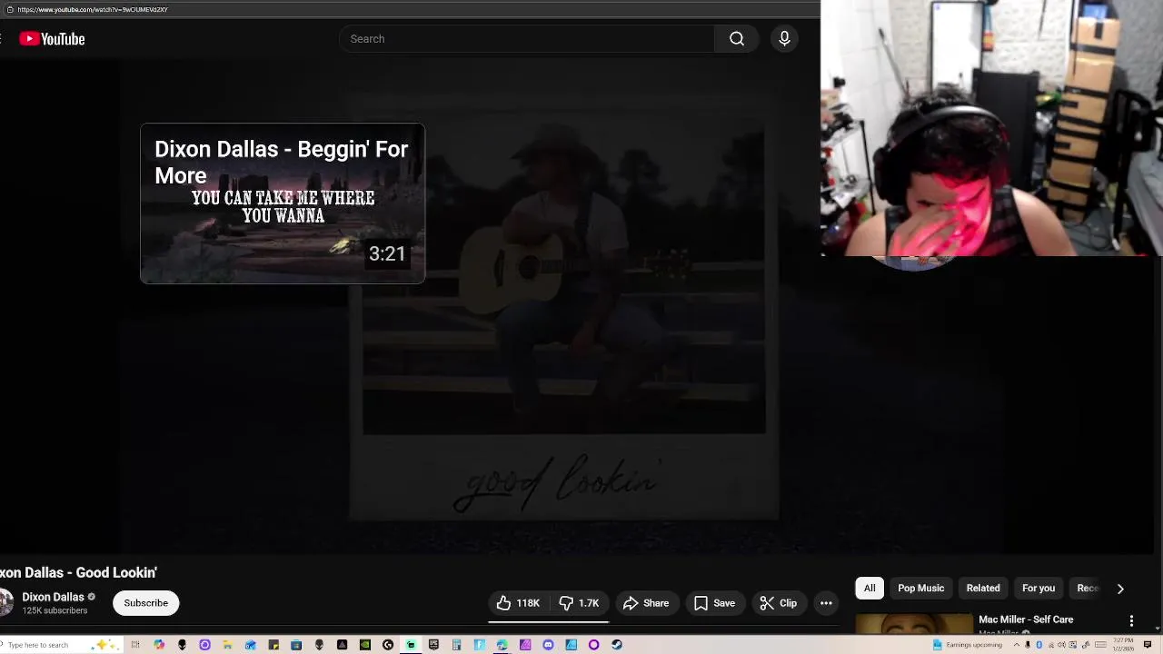Open Beggin' For More suggested video card
The height and width of the screenshot is (654, 1163).
click(x=283, y=203)
